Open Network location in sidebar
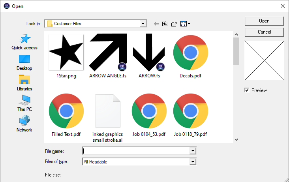289x182 pixels. 24,124
